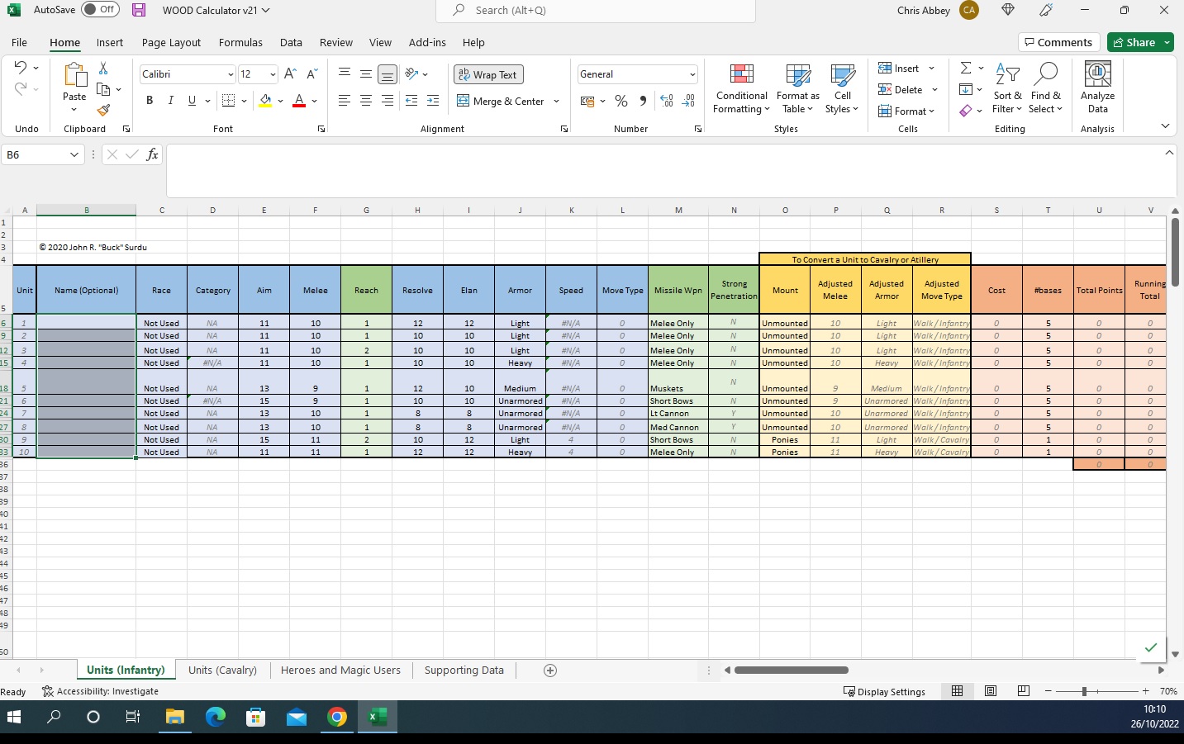Click the Insert Function fx icon
The height and width of the screenshot is (744, 1184).
152,154
